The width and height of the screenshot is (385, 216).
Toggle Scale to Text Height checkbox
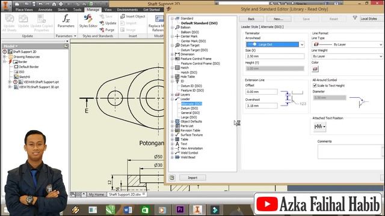tap(315, 85)
